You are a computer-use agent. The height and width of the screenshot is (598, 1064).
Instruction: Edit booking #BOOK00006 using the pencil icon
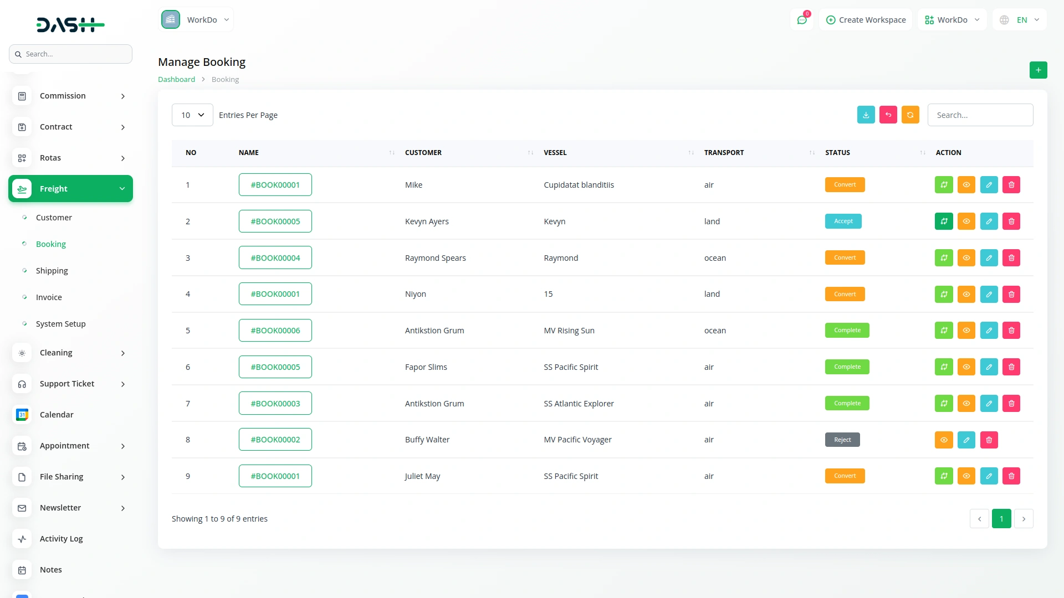(x=989, y=330)
